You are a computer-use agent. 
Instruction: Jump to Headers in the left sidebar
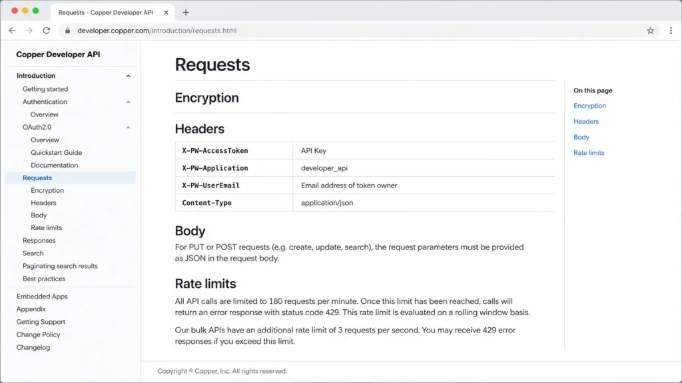[x=43, y=203]
